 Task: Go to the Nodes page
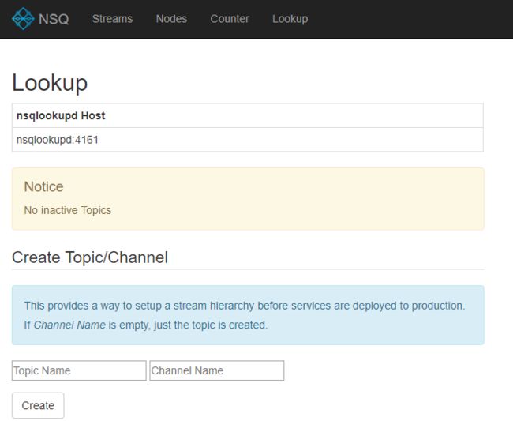point(171,19)
